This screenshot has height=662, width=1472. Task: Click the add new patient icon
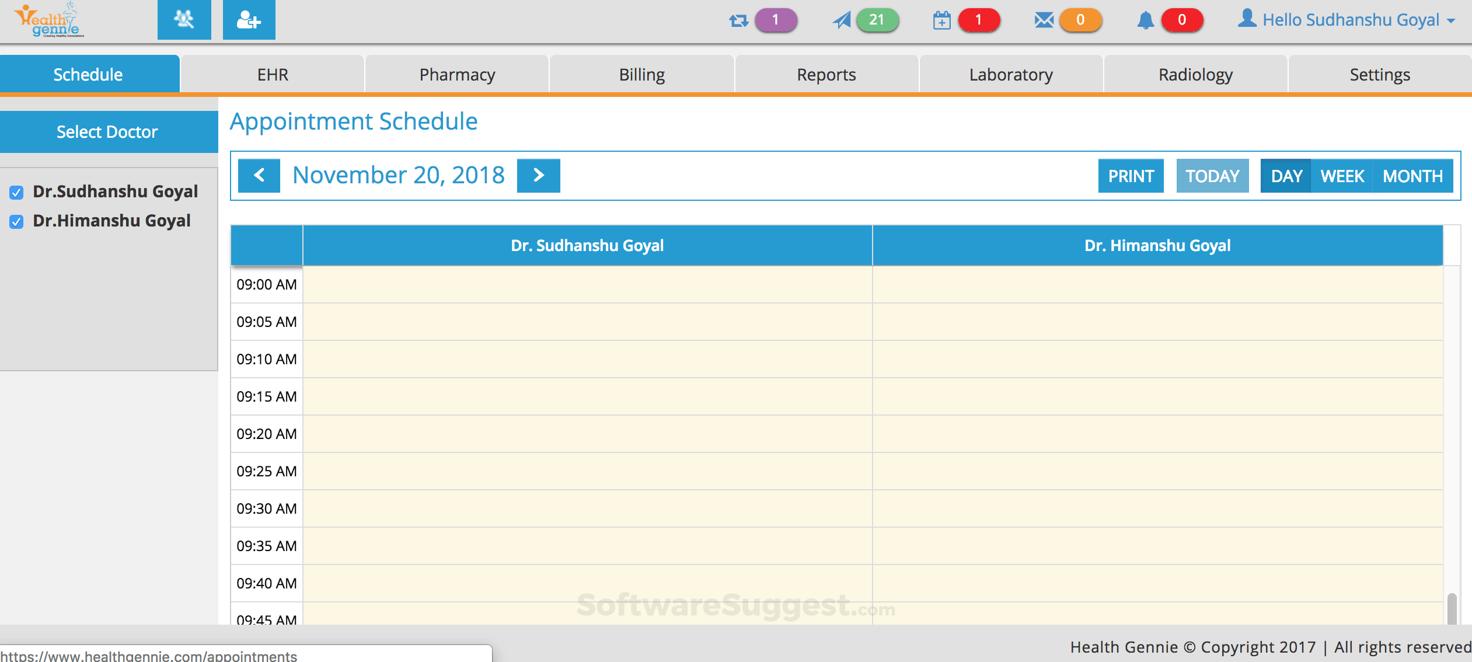(x=249, y=20)
